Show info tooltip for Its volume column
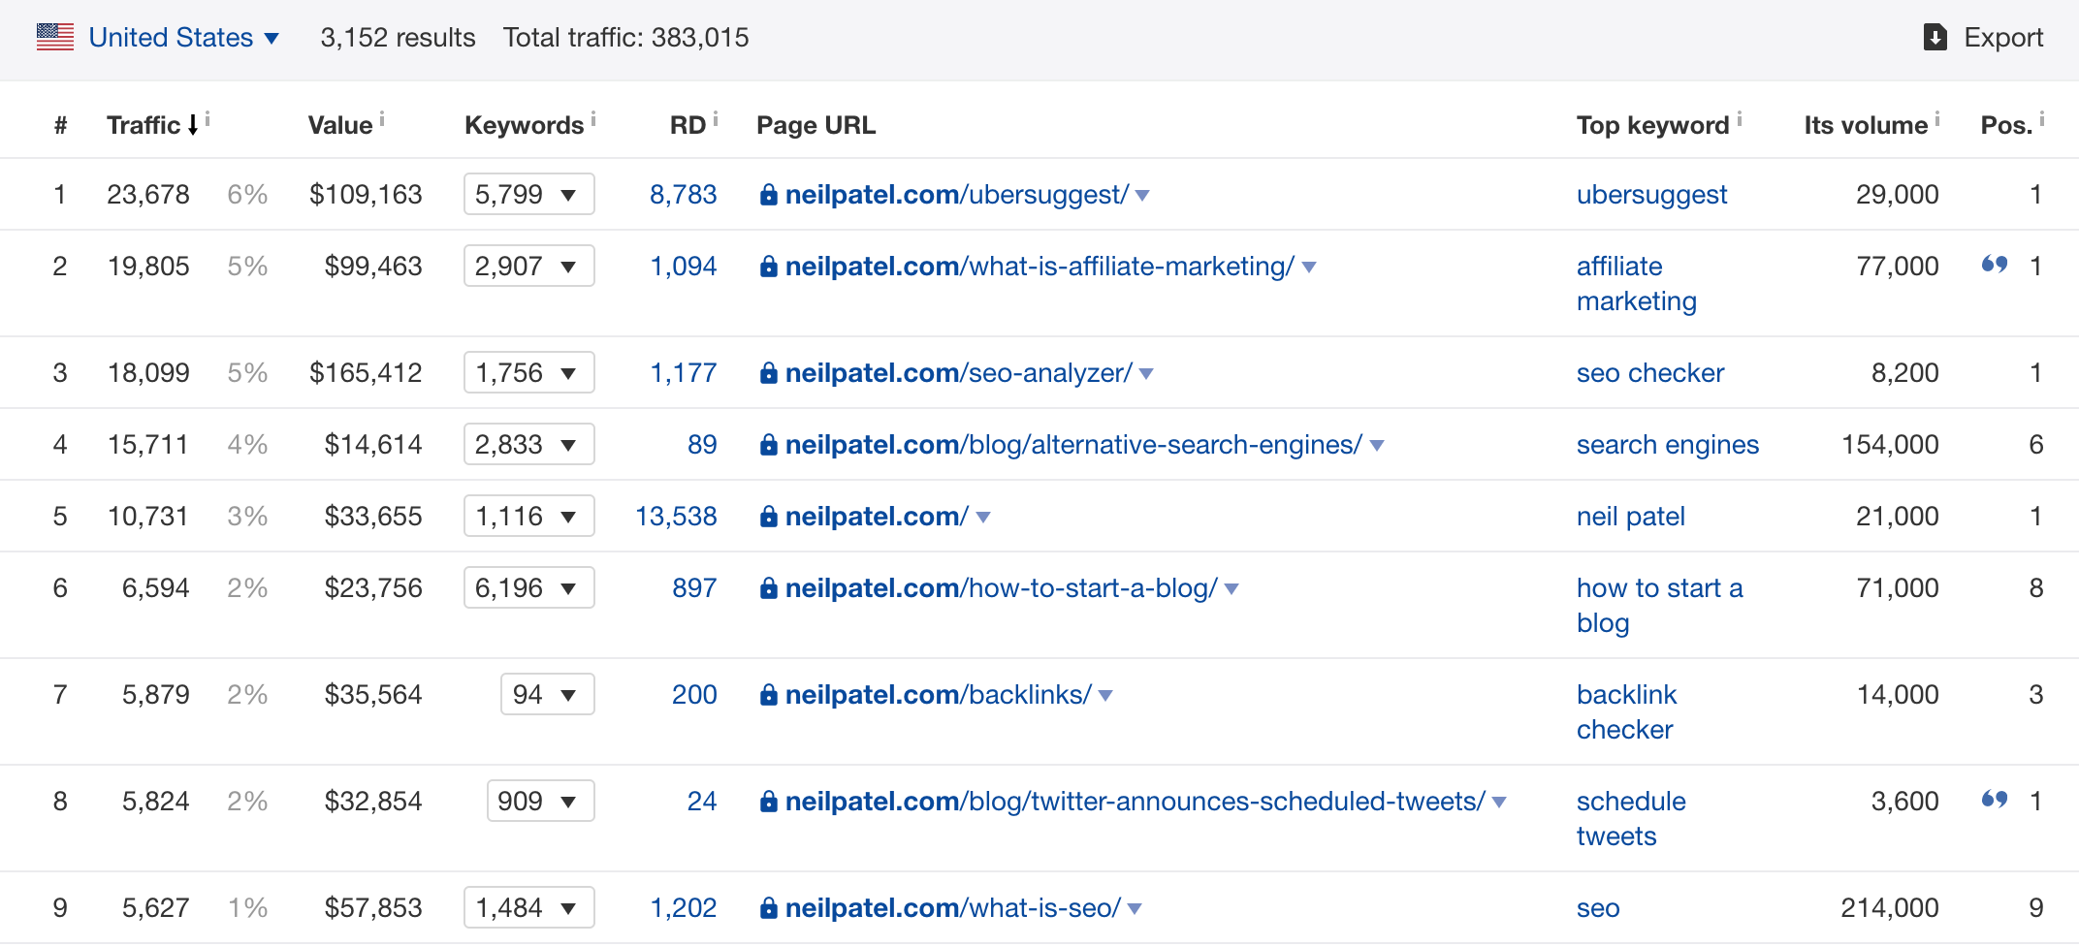This screenshot has width=2079, height=946. pyautogui.click(x=1937, y=120)
